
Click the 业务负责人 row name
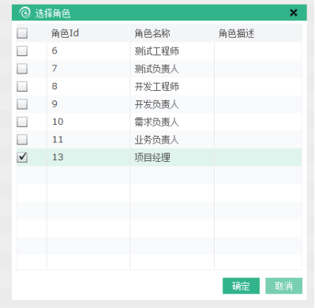coord(157,140)
